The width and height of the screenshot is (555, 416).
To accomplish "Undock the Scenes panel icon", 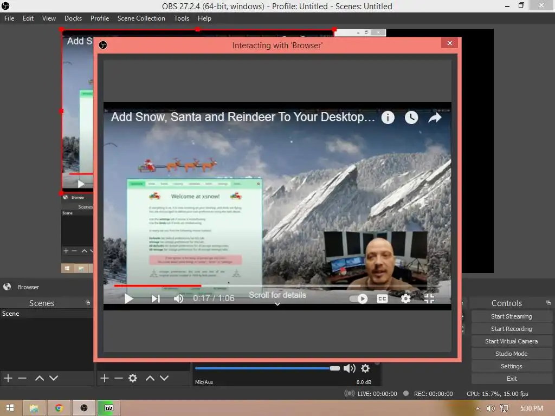I will click(x=88, y=303).
